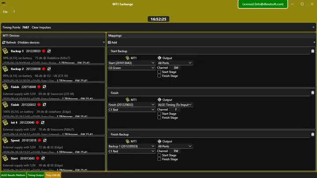Open the C1 Red dropdown in Finish Backup
The image size is (317, 178).
(132, 151)
